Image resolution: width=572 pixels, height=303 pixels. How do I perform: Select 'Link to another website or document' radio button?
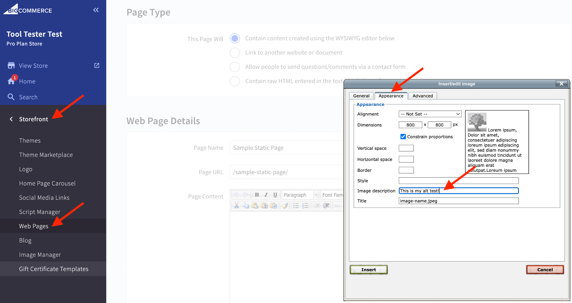click(x=235, y=52)
